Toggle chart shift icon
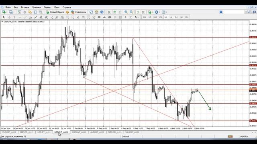Screen dimensions: 257x144 (x=143, y=12)
